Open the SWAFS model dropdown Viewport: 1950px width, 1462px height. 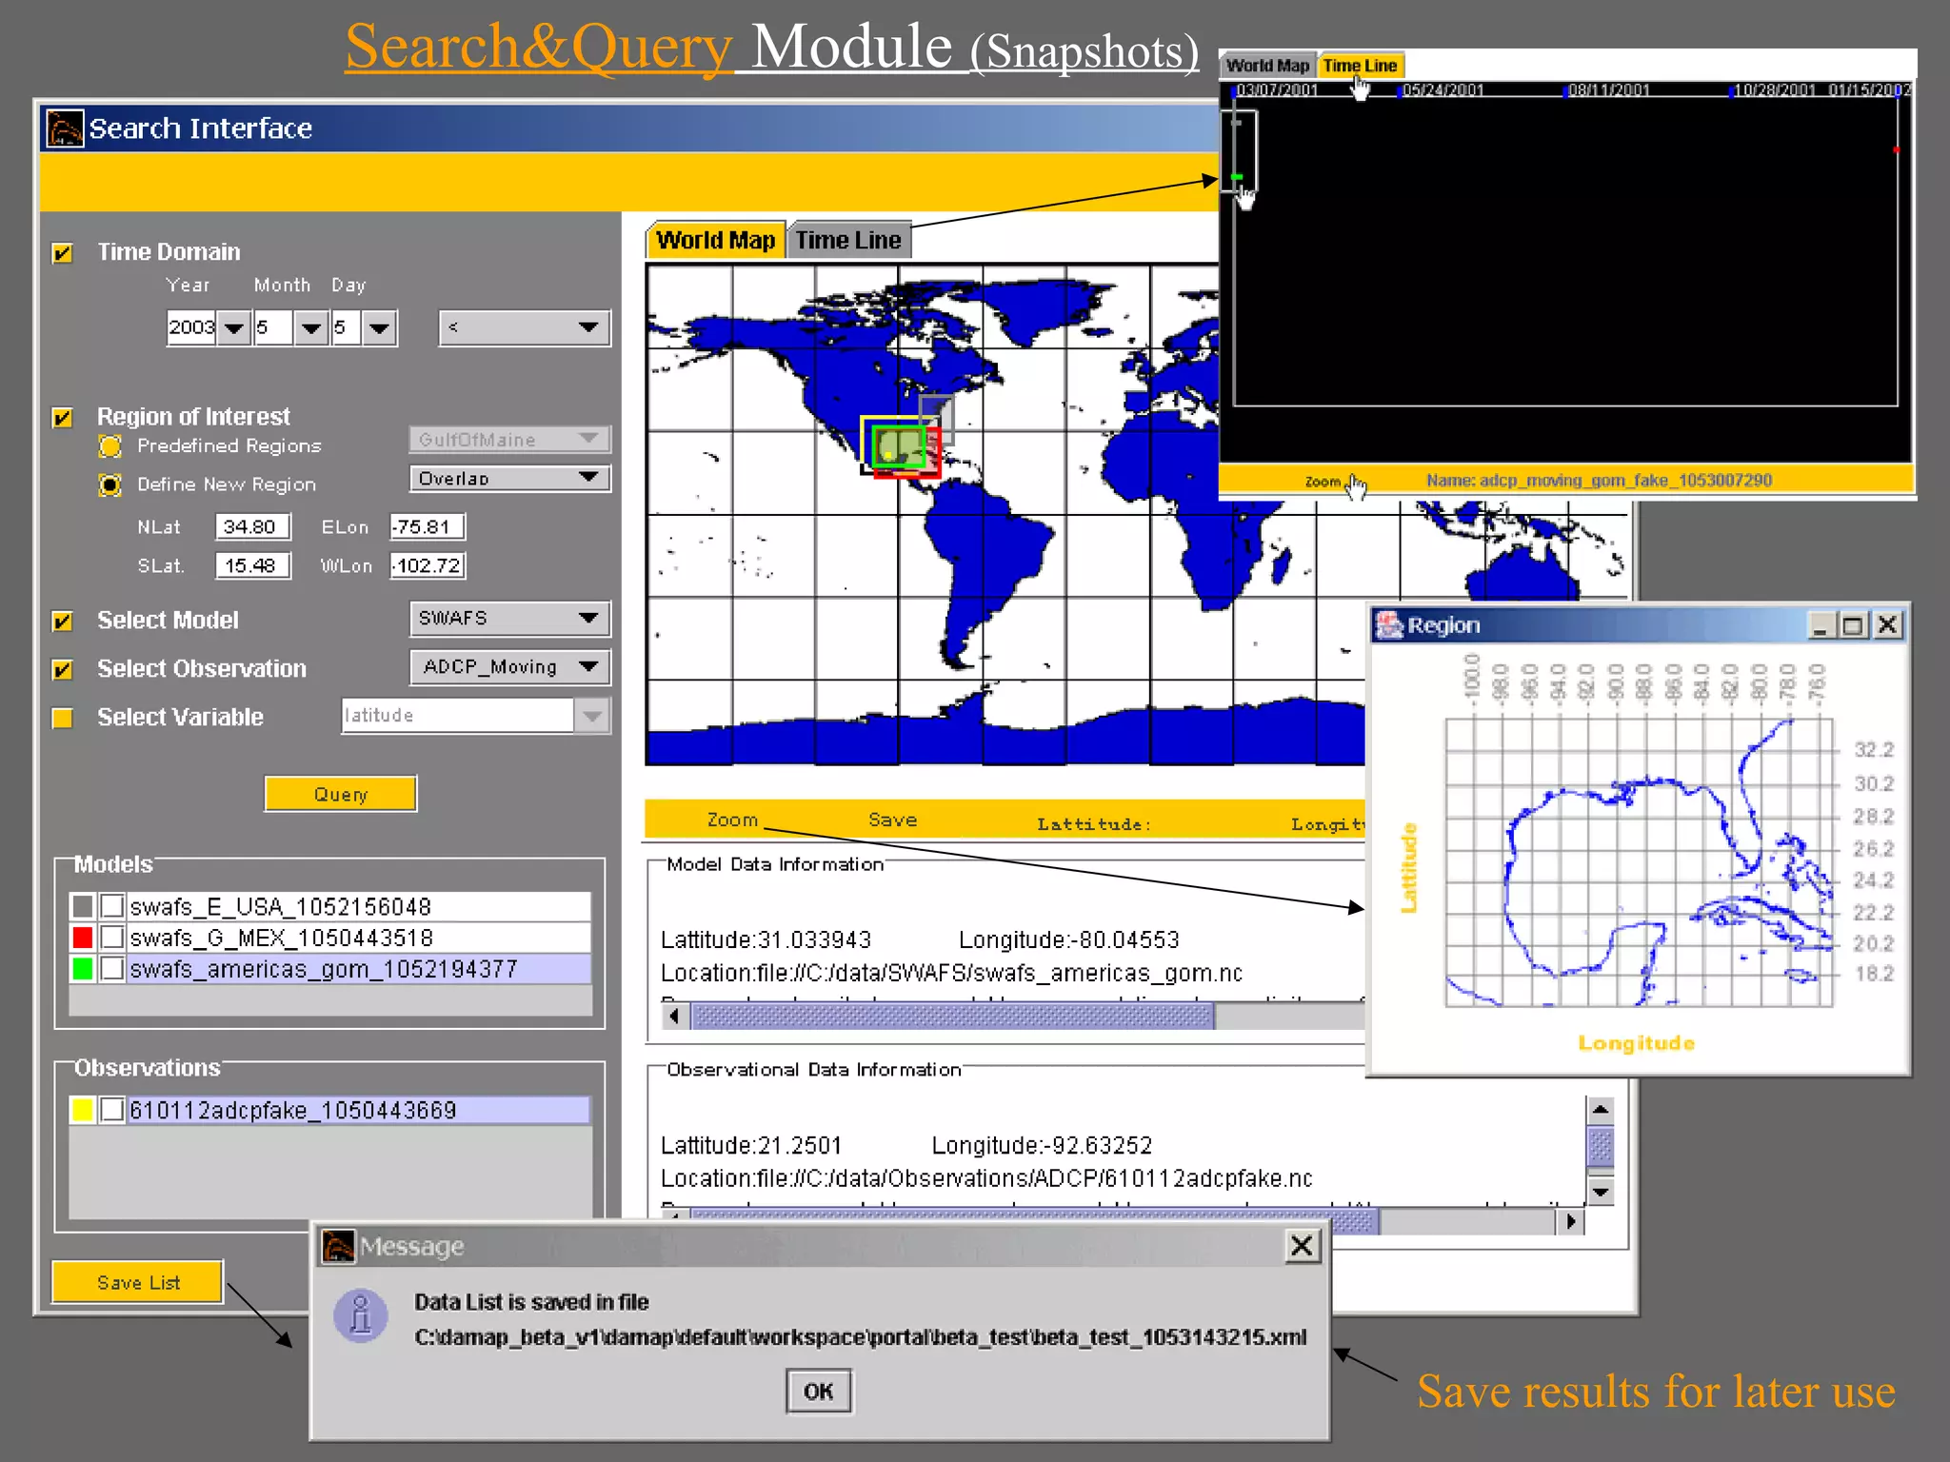pos(509,619)
